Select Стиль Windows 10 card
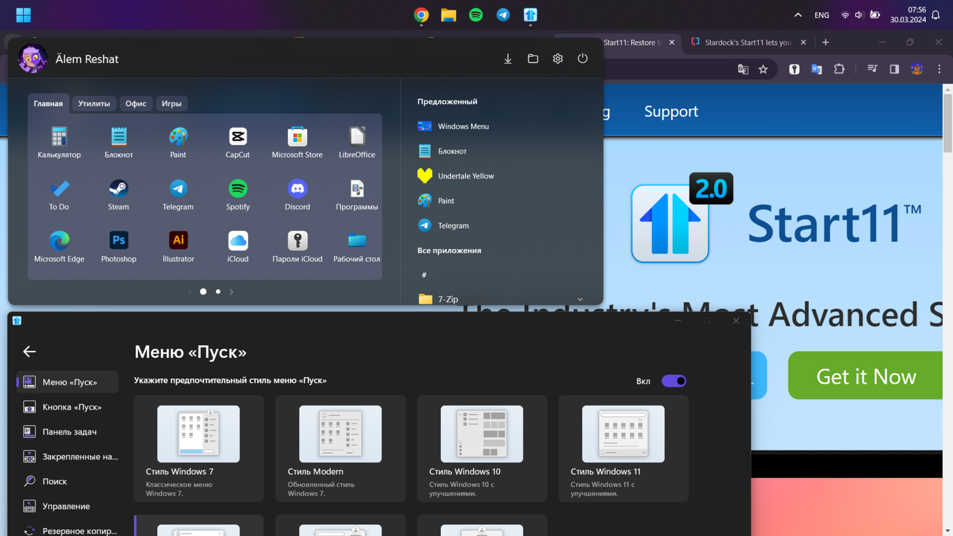This screenshot has width=953, height=536. coord(482,449)
